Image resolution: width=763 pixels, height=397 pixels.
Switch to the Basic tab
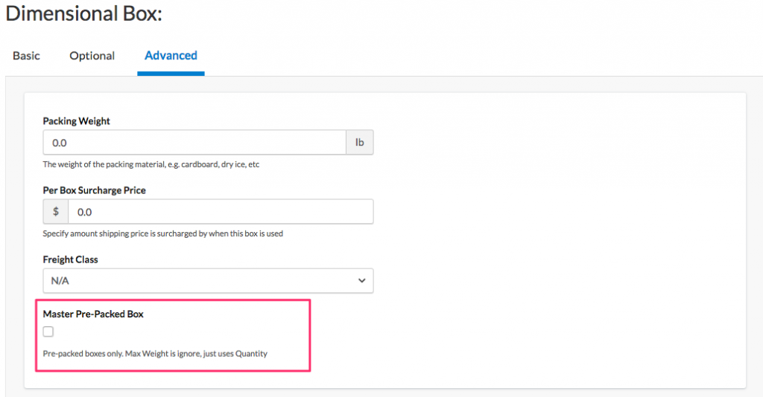tap(26, 56)
